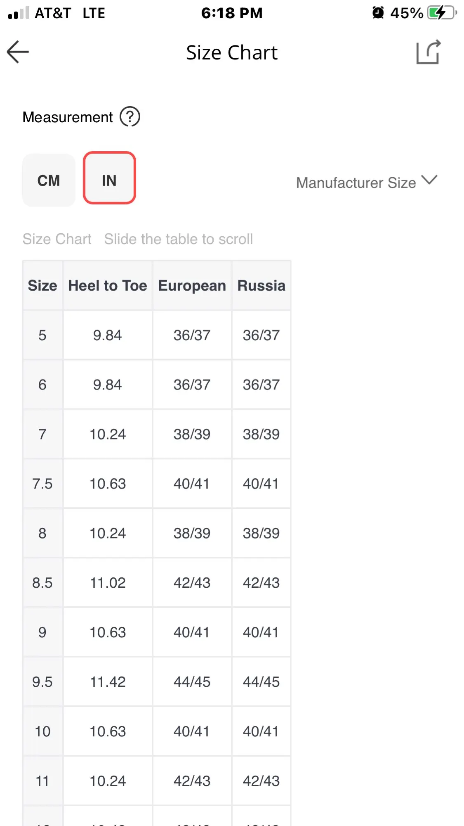This screenshot has height=826, width=464.
Task: Tap the back arrow icon
Action: coord(18,52)
